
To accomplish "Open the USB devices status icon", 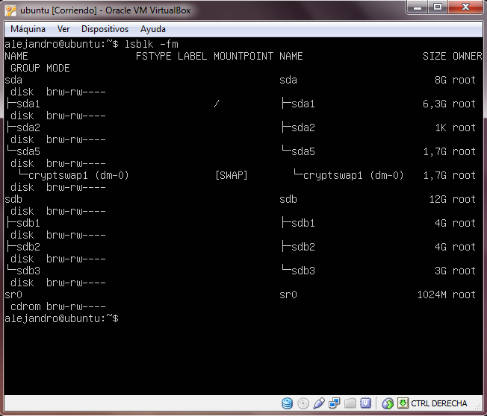I will (x=319, y=403).
